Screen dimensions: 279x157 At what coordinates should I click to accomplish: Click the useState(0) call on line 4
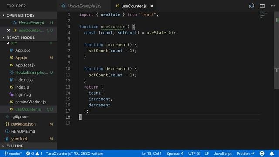tap(160, 33)
